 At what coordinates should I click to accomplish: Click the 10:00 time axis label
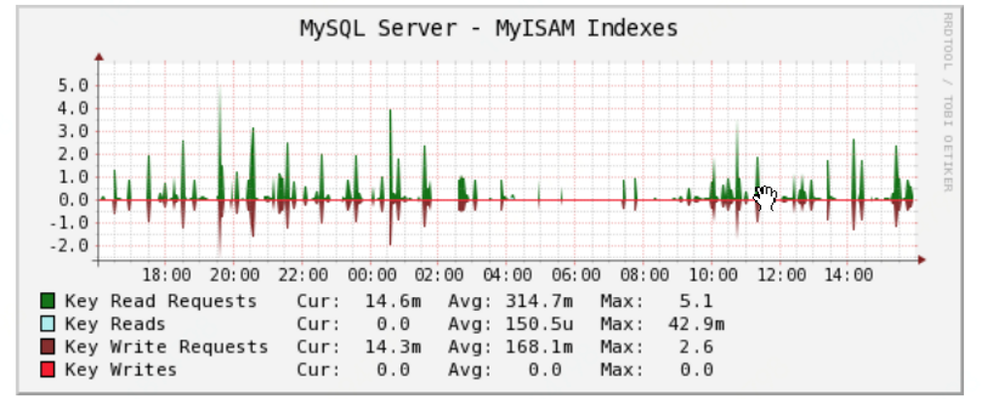coord(713,276)
